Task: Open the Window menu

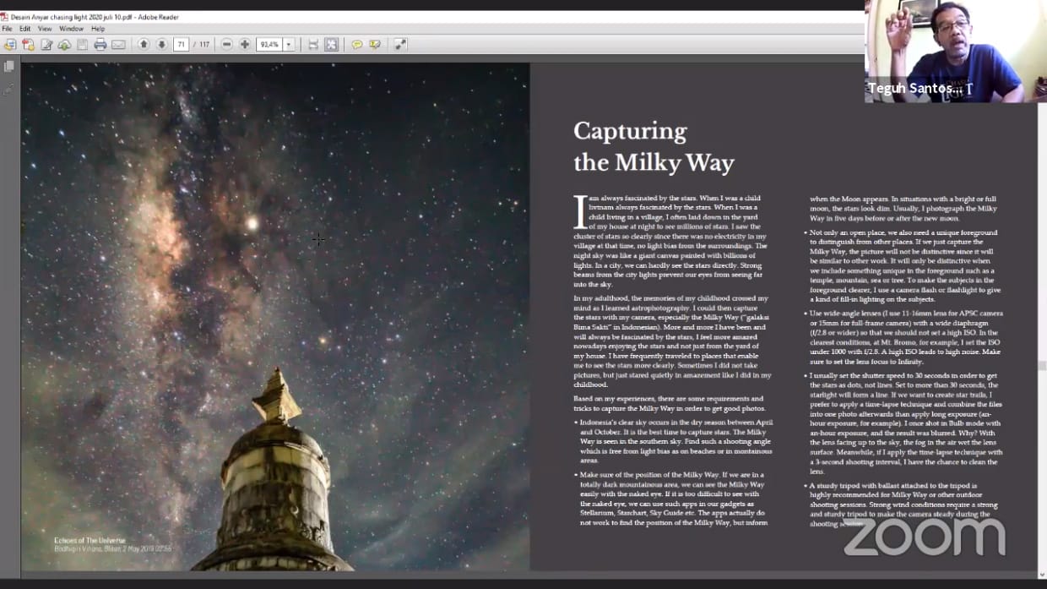Action: 71,29
